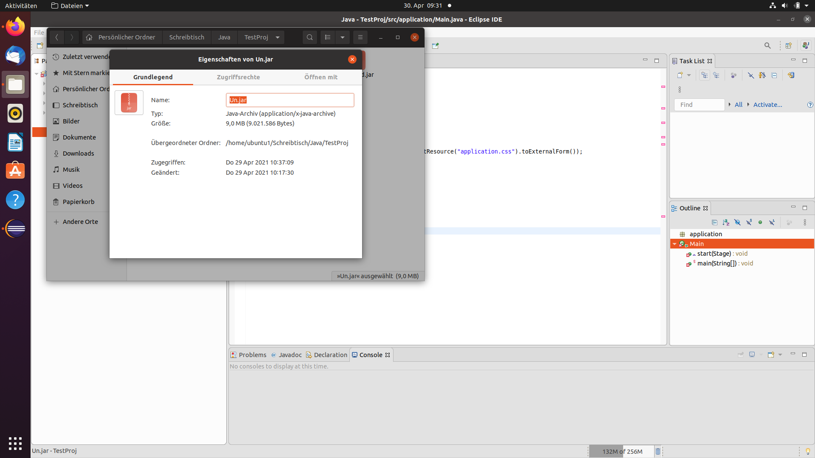The image size is (815, 458).
Task: Select application package in Outline
Action: [x=705, y=234]
